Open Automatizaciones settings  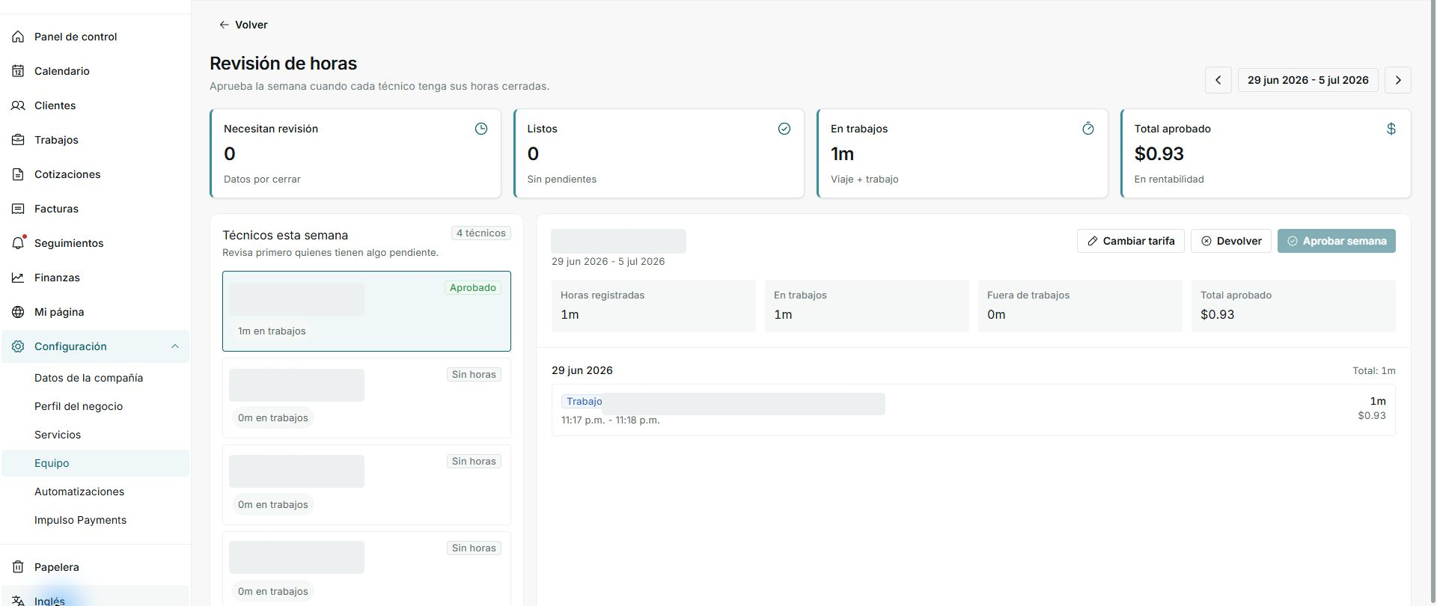click(79, 492)
